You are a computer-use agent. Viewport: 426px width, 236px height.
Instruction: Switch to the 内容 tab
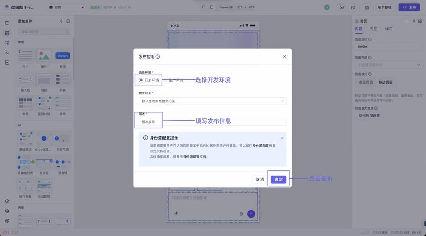(359, 29)
